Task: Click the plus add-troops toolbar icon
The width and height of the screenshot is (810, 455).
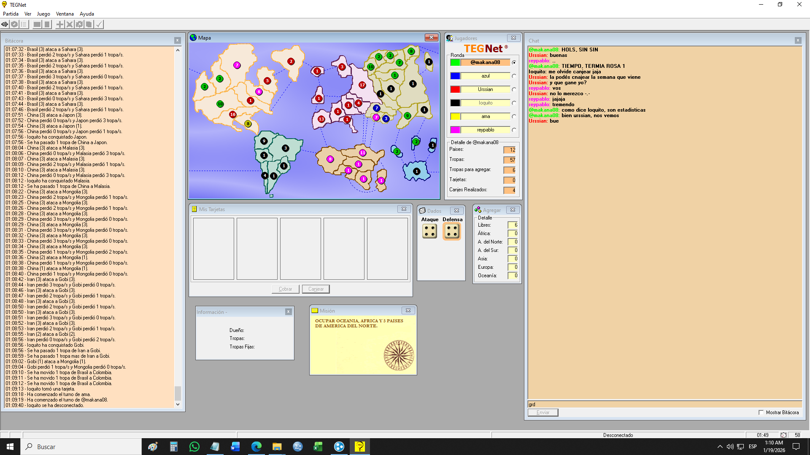Action: pyautogui.click(x=60, y=24)
